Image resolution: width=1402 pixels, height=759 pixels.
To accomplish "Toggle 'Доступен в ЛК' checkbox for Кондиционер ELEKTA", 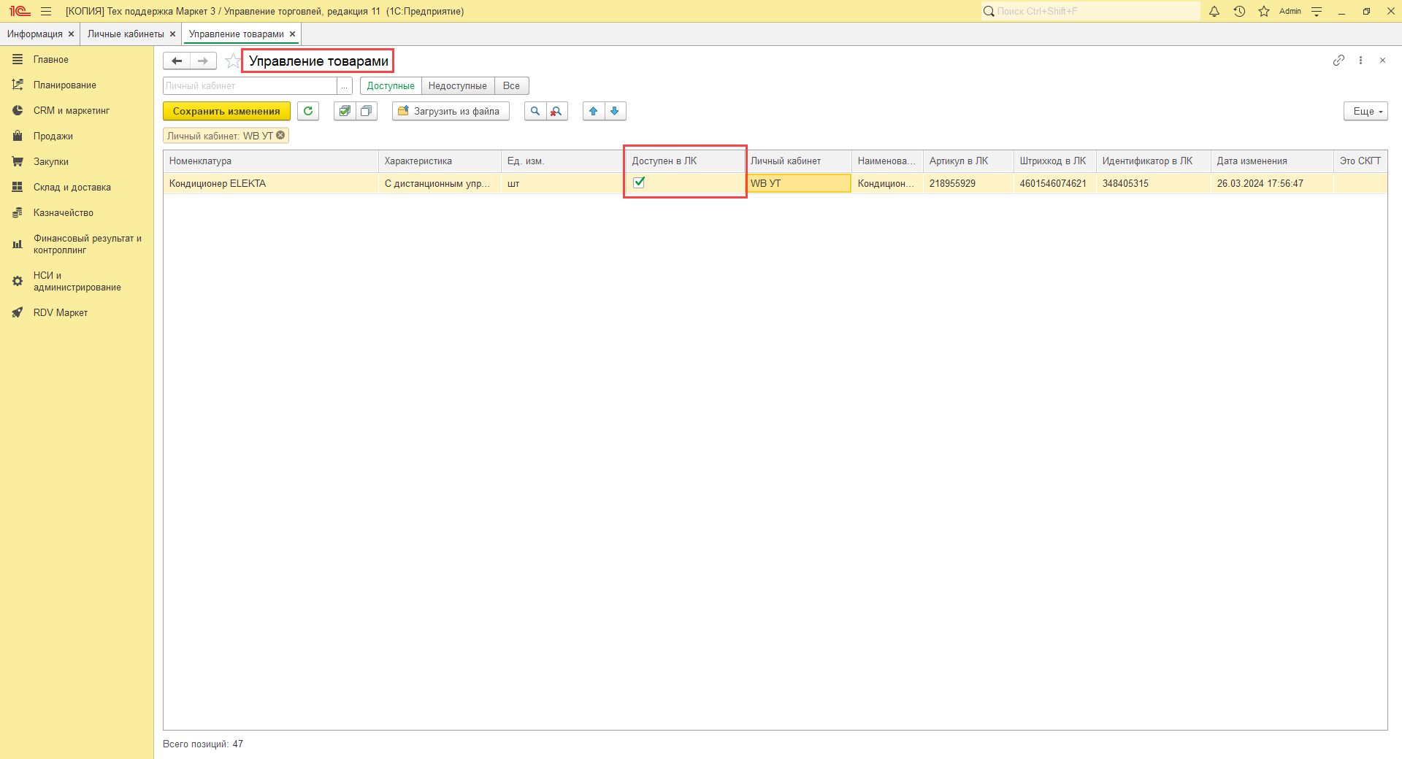I will (x=639, y=182).
